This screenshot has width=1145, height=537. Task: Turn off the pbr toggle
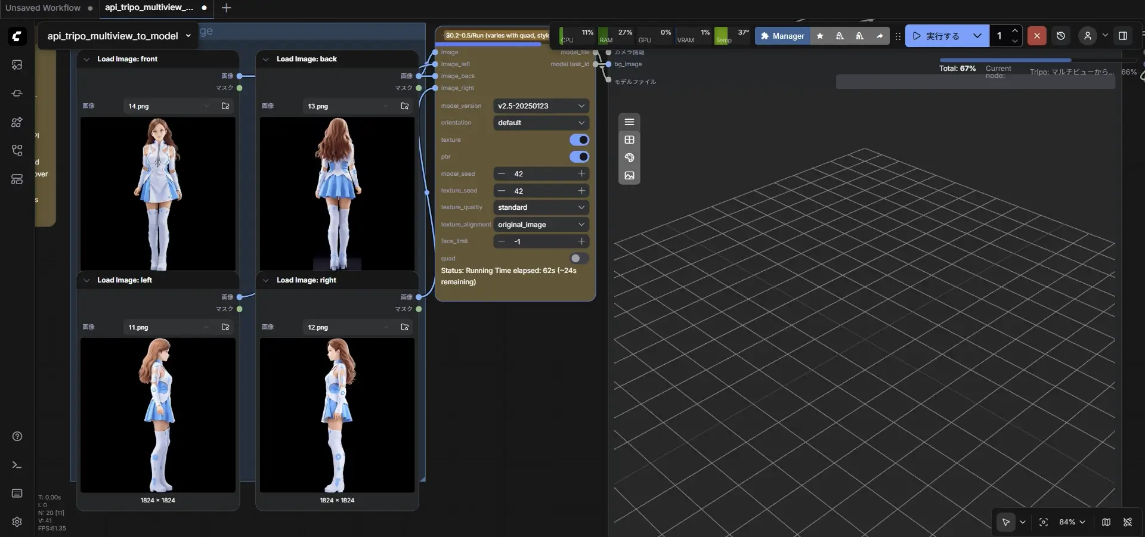579,157
